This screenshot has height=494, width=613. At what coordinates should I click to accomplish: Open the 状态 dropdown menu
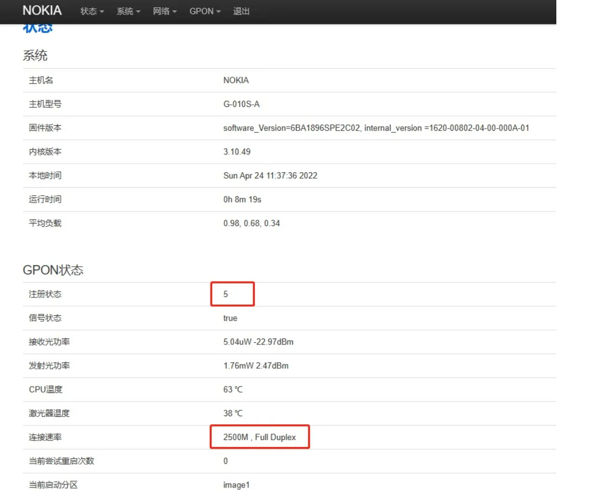[92, 11]
